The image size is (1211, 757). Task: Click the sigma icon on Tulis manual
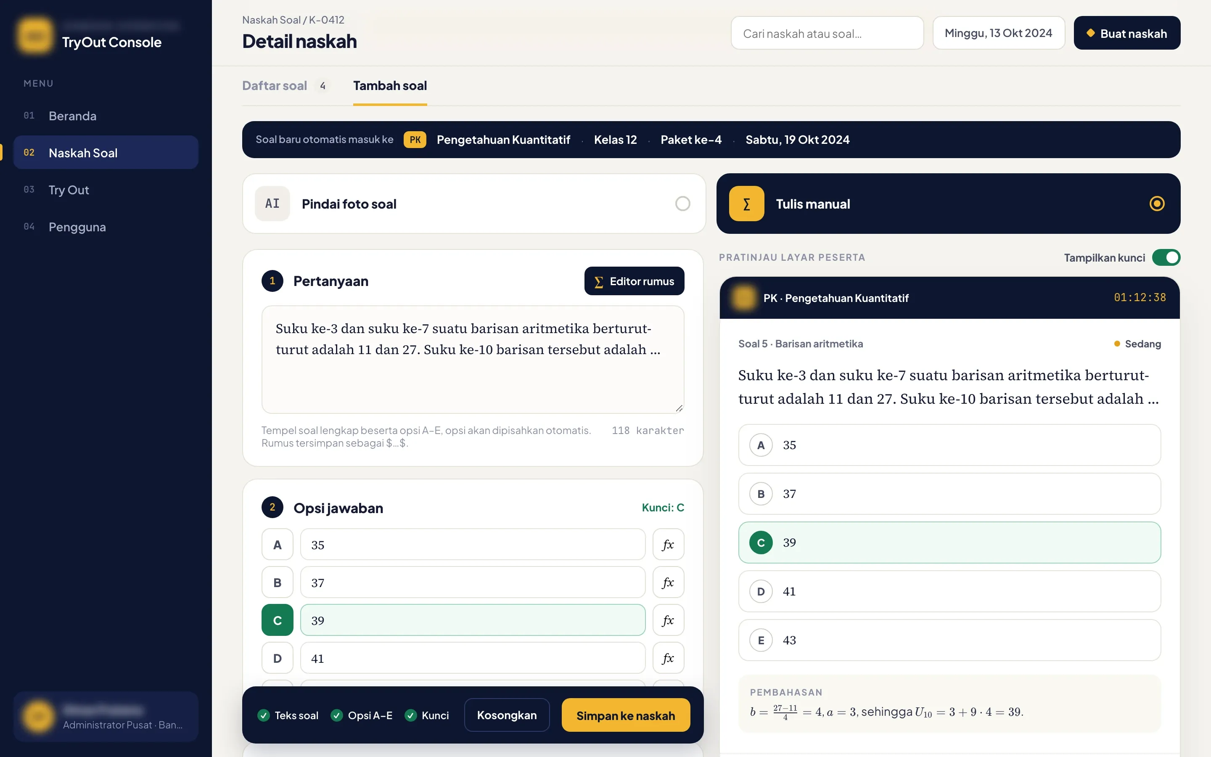click(x=746, y=203)
